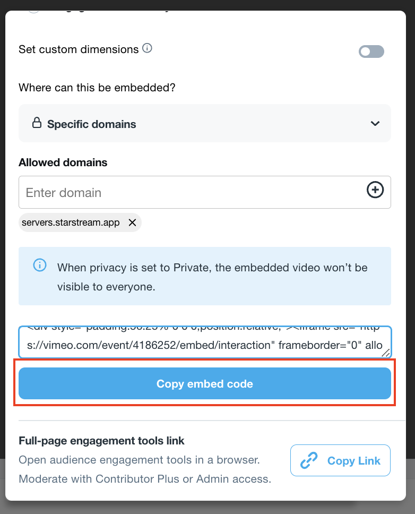Click the info icon in privacy notice

(x=40, y=265)
